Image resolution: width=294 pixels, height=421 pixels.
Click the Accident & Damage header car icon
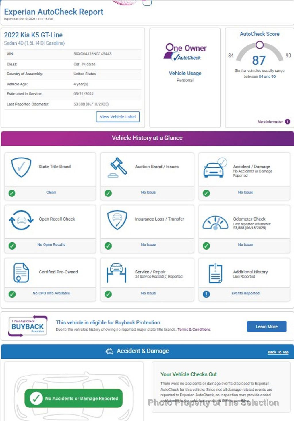tap(109, 351)
